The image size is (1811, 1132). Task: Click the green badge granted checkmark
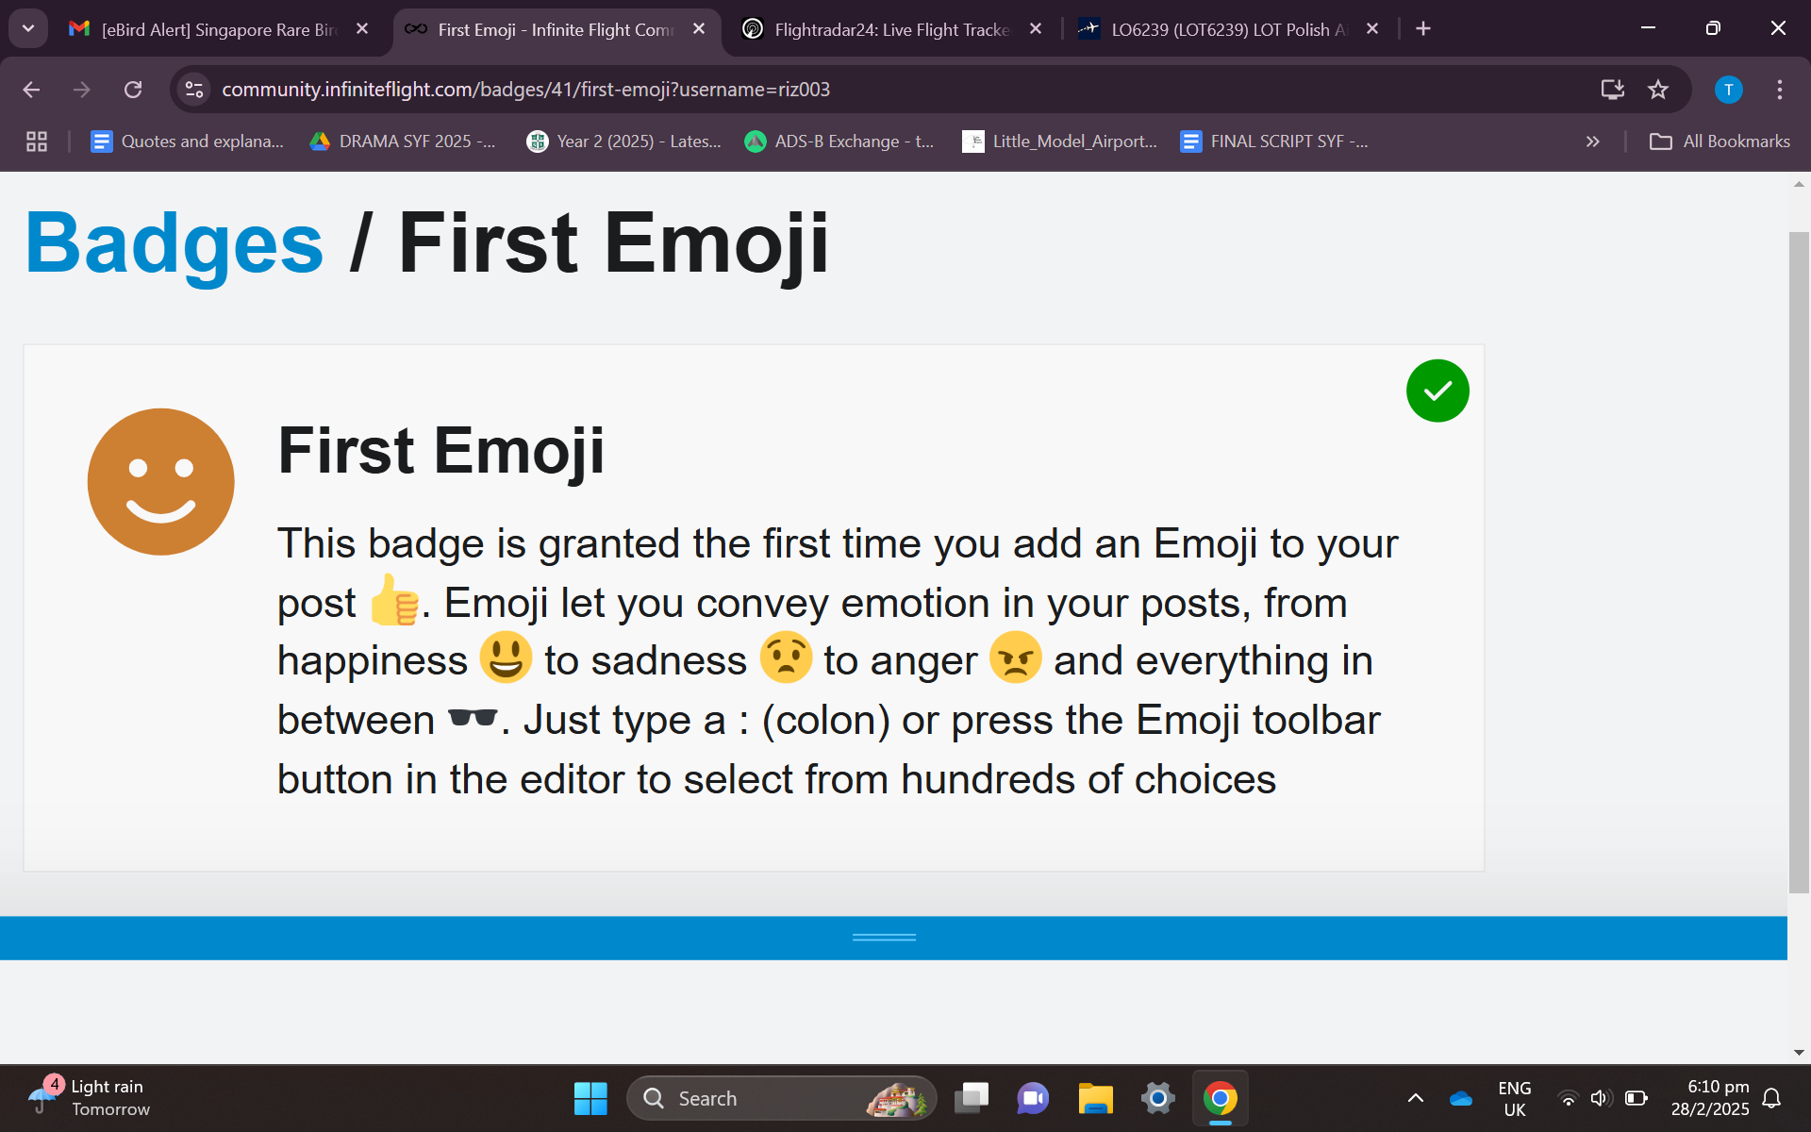(x=1437, y=391)
